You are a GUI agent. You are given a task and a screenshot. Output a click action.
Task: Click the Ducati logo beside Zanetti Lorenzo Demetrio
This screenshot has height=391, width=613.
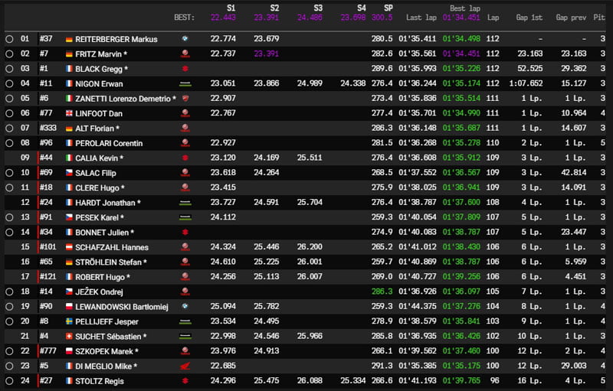pyautogui.click(x=185, y=99)
